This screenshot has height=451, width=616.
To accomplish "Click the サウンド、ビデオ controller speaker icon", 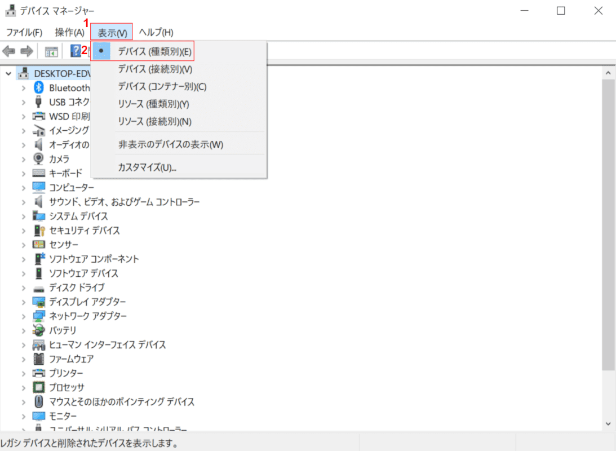I will coord(38,201).
